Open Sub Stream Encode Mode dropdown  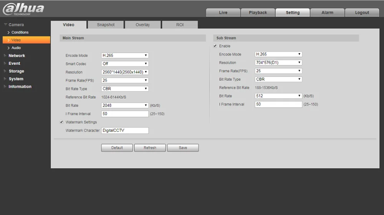[278, 54]
